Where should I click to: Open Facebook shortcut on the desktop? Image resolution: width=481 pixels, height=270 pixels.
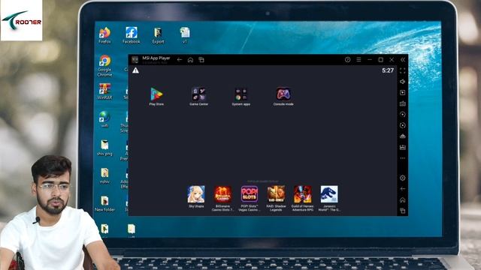click(x=131, y=35)
